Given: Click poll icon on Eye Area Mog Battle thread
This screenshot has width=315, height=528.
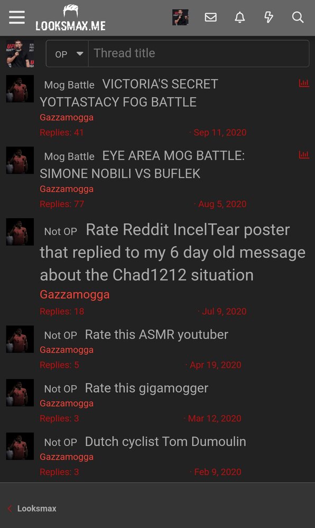Looking at the screenshot, I should 304,155.
